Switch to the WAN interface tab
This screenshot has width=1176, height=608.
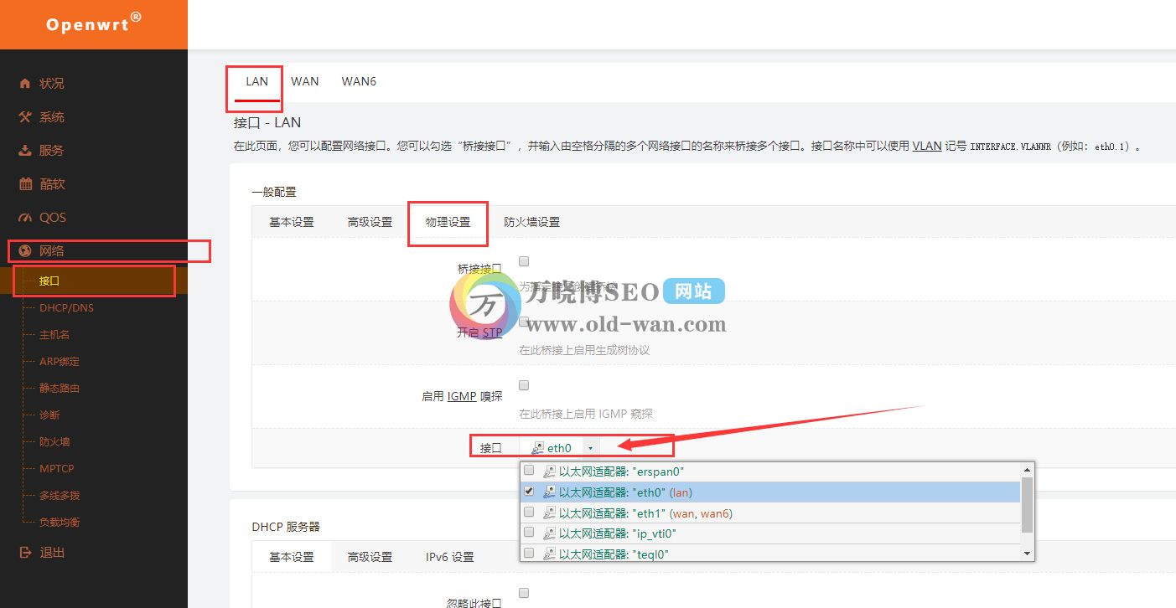point(305,81)
